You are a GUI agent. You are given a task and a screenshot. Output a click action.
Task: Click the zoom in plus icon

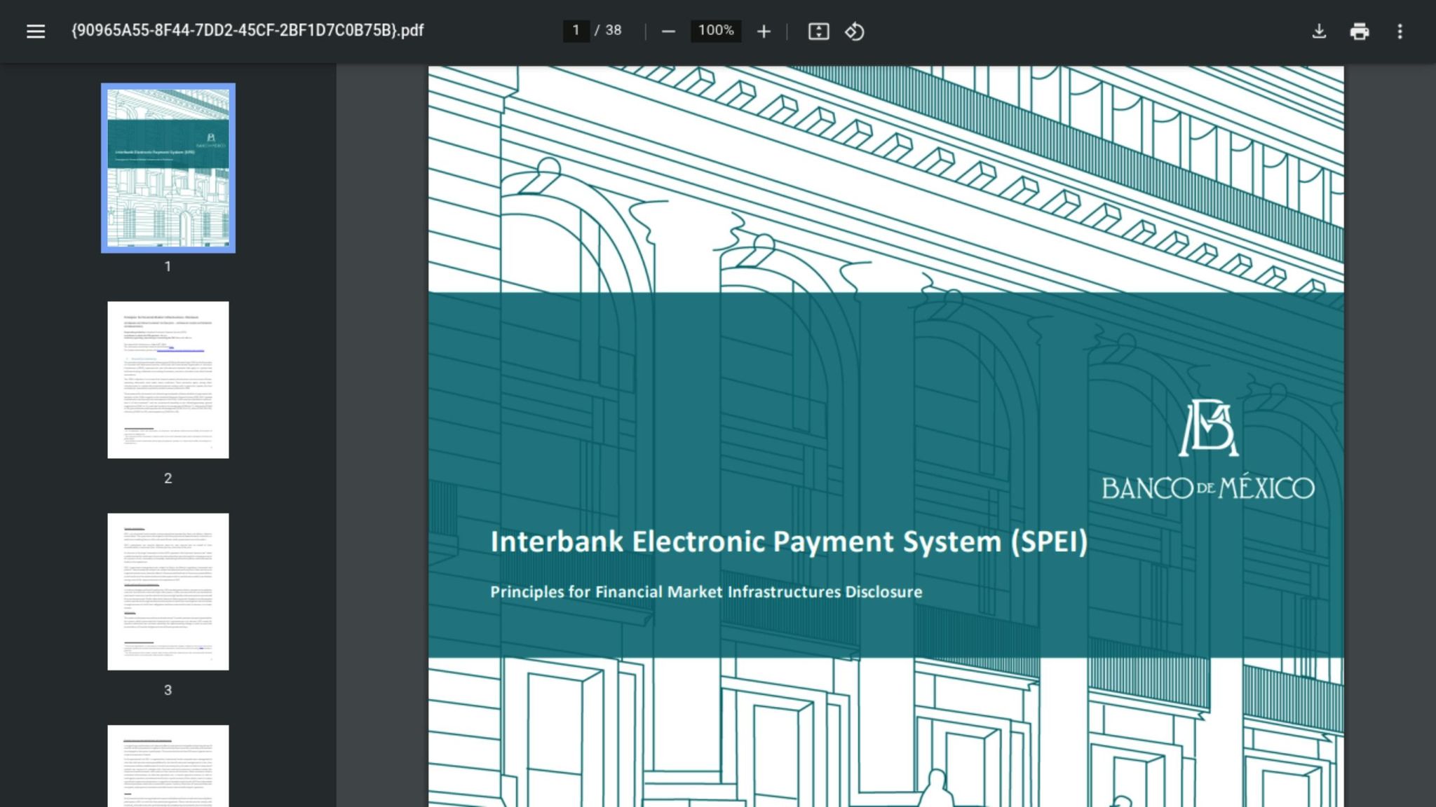764,31
